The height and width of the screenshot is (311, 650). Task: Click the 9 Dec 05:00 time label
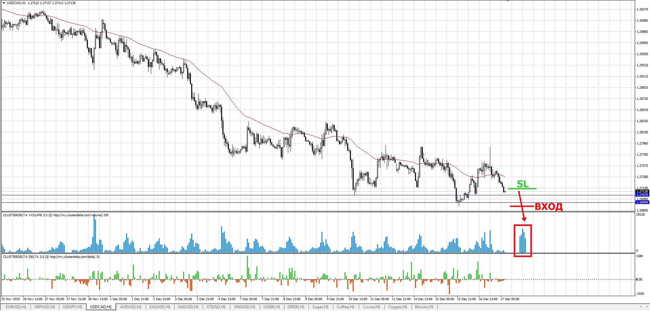click(x=314, y=299)
